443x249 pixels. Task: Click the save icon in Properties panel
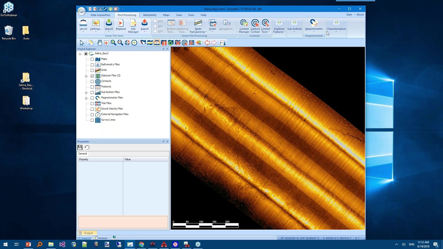(x=80, y=147)
